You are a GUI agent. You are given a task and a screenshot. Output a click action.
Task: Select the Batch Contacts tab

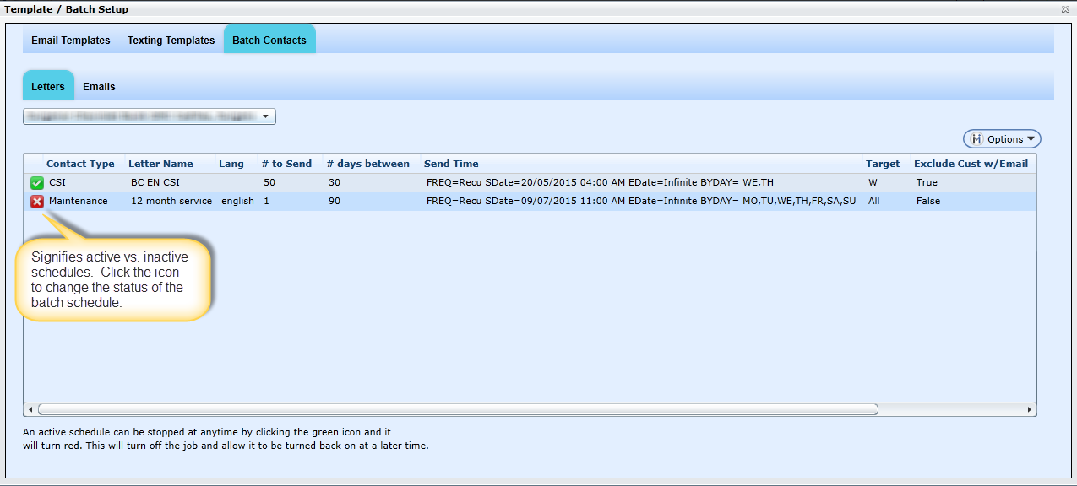pos(269,40)
